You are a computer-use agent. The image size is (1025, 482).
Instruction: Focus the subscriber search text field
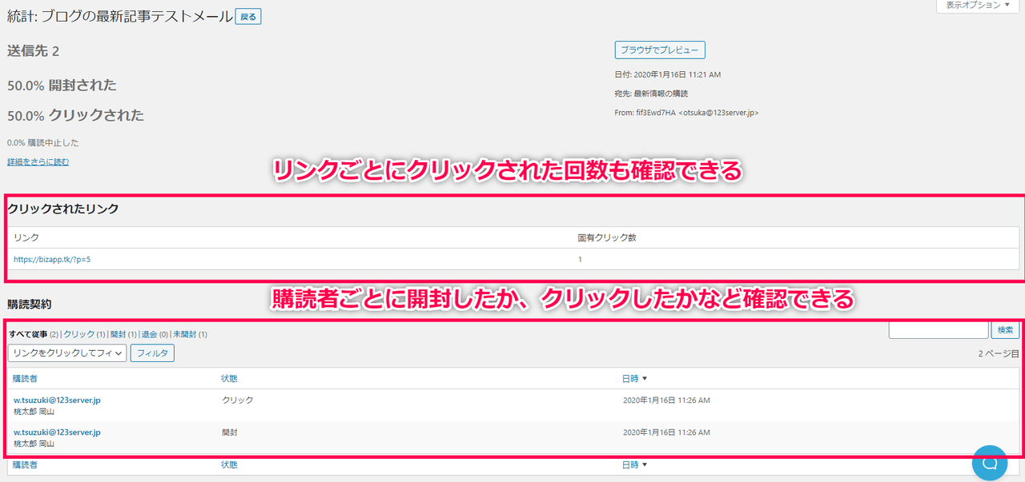pos(939,329)
